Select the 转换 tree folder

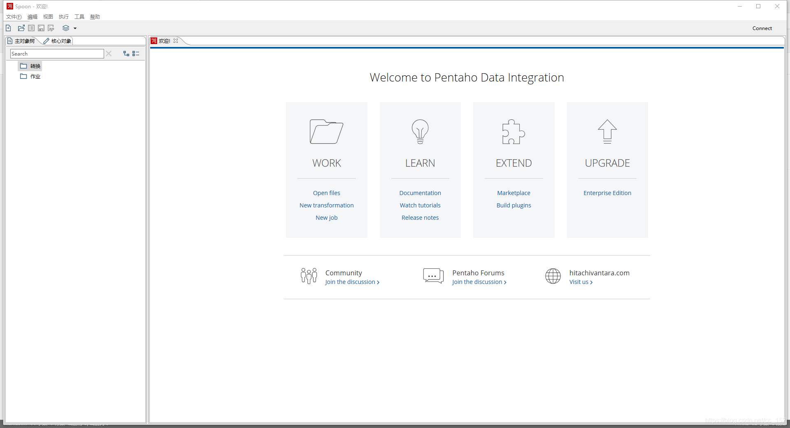click(30, 66)
